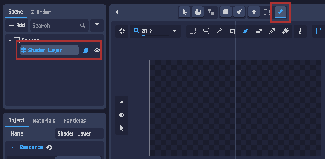Viewport: 325px width, 159px height.
Task: Collapse the Resource section
Action: pos(12,147)
